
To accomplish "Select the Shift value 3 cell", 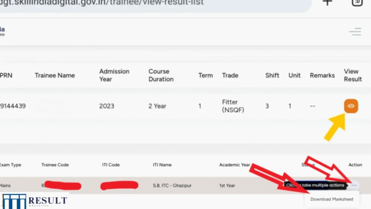I will tap(267, 106).
